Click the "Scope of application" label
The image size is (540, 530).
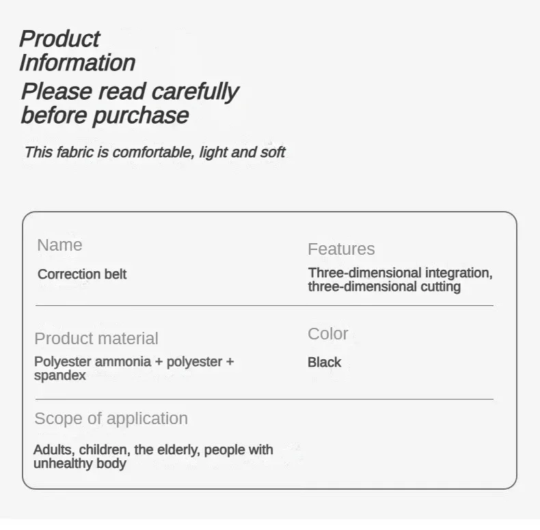click(111, 418)
